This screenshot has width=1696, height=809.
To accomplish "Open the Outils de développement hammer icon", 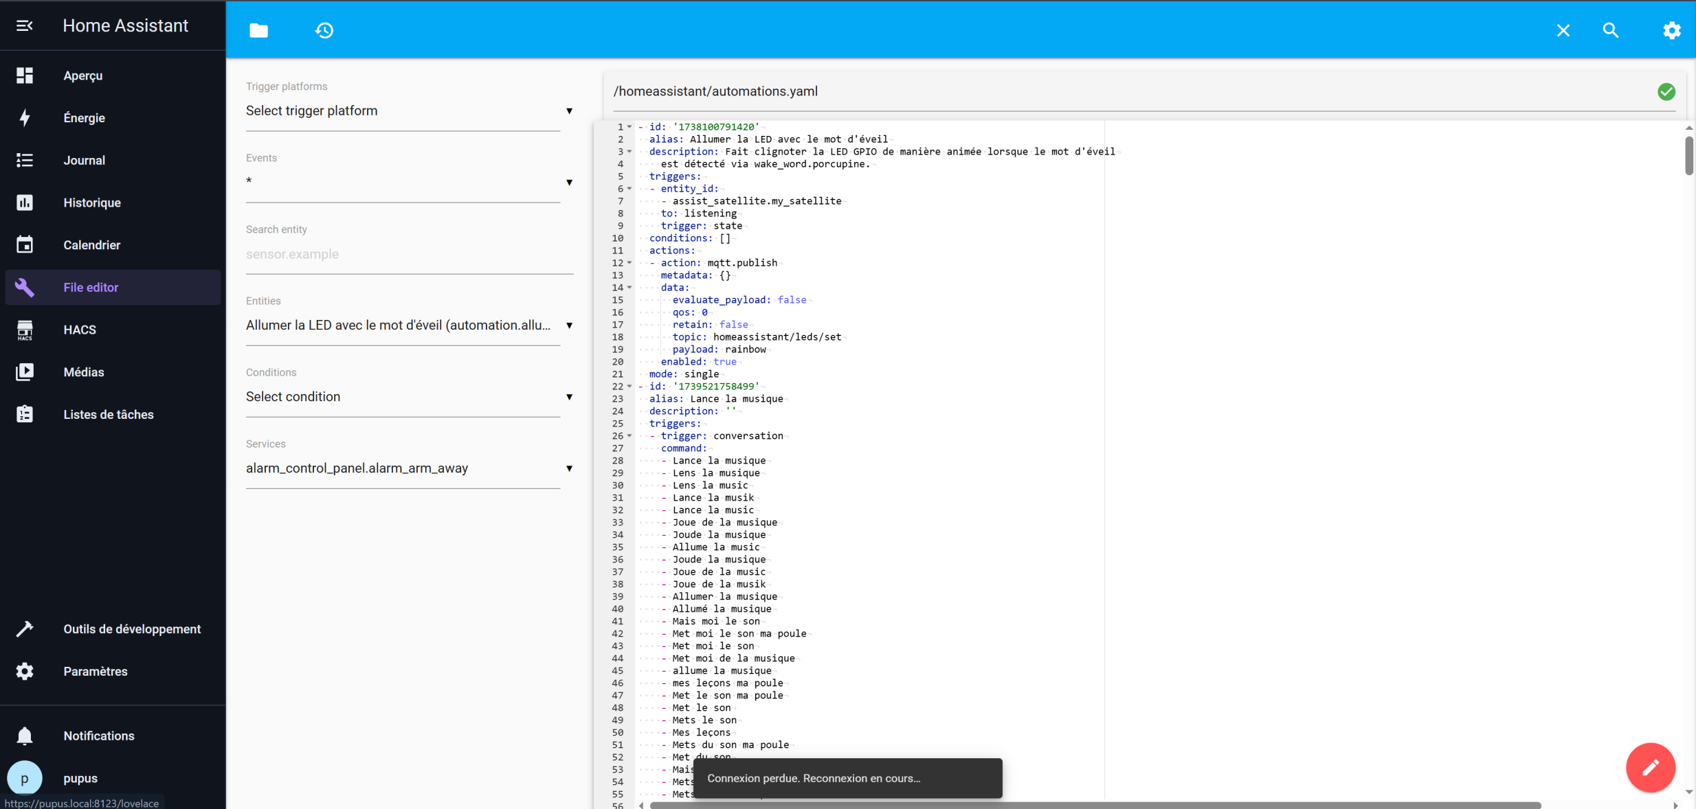I will point(25,629).
